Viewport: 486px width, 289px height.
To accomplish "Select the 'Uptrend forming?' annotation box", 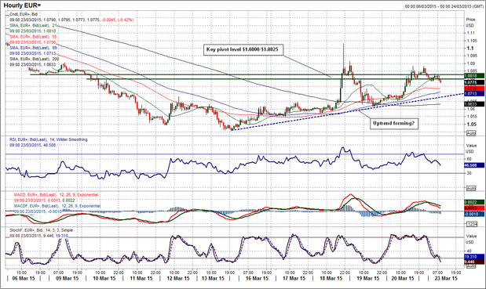I will coord(393,123).
